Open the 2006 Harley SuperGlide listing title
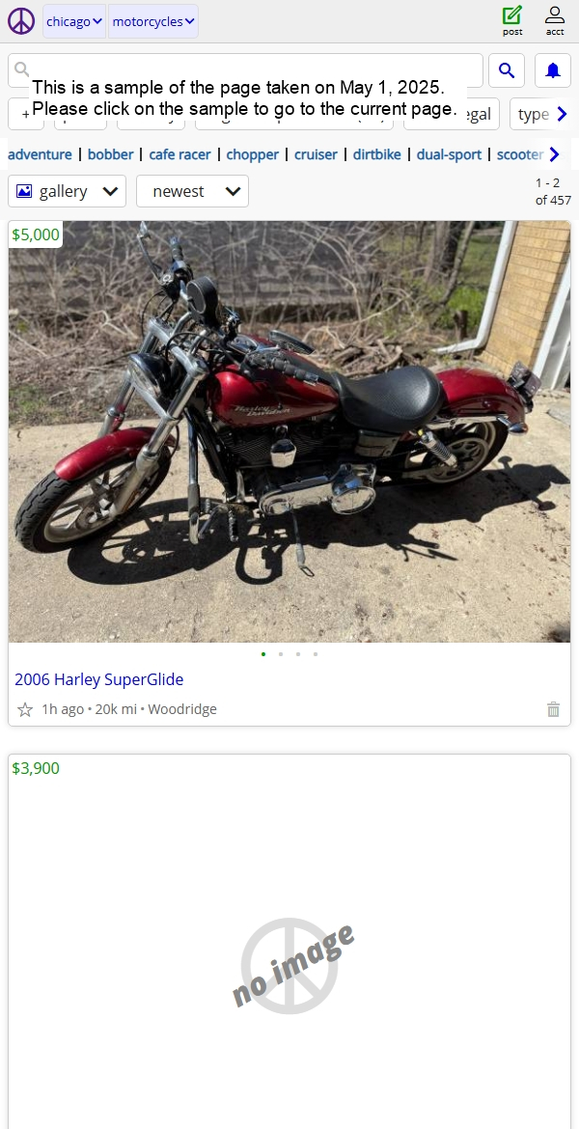Image resolution: width=579 pixels, height=1129 pixels. tap(99, 679)
